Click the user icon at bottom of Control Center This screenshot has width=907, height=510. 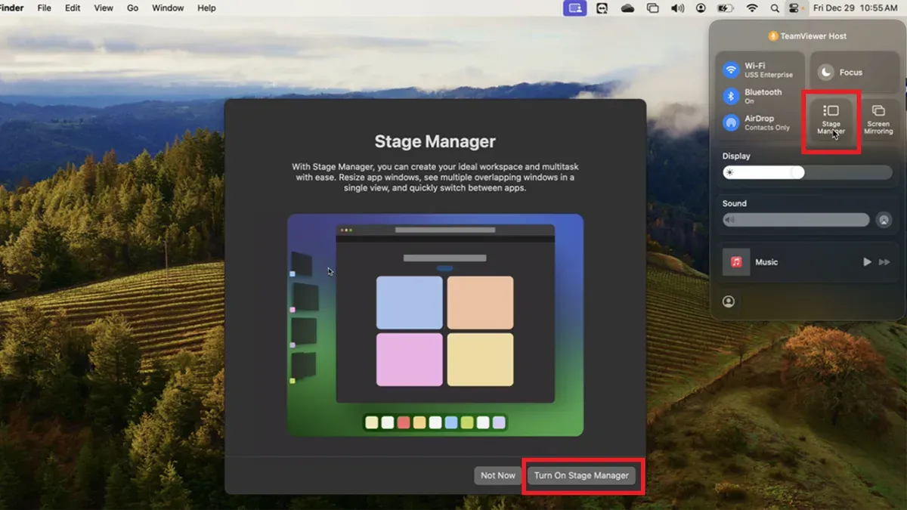click(729, 301)
